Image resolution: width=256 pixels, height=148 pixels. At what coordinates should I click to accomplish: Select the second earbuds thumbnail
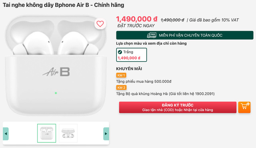[x=68, y=133]
